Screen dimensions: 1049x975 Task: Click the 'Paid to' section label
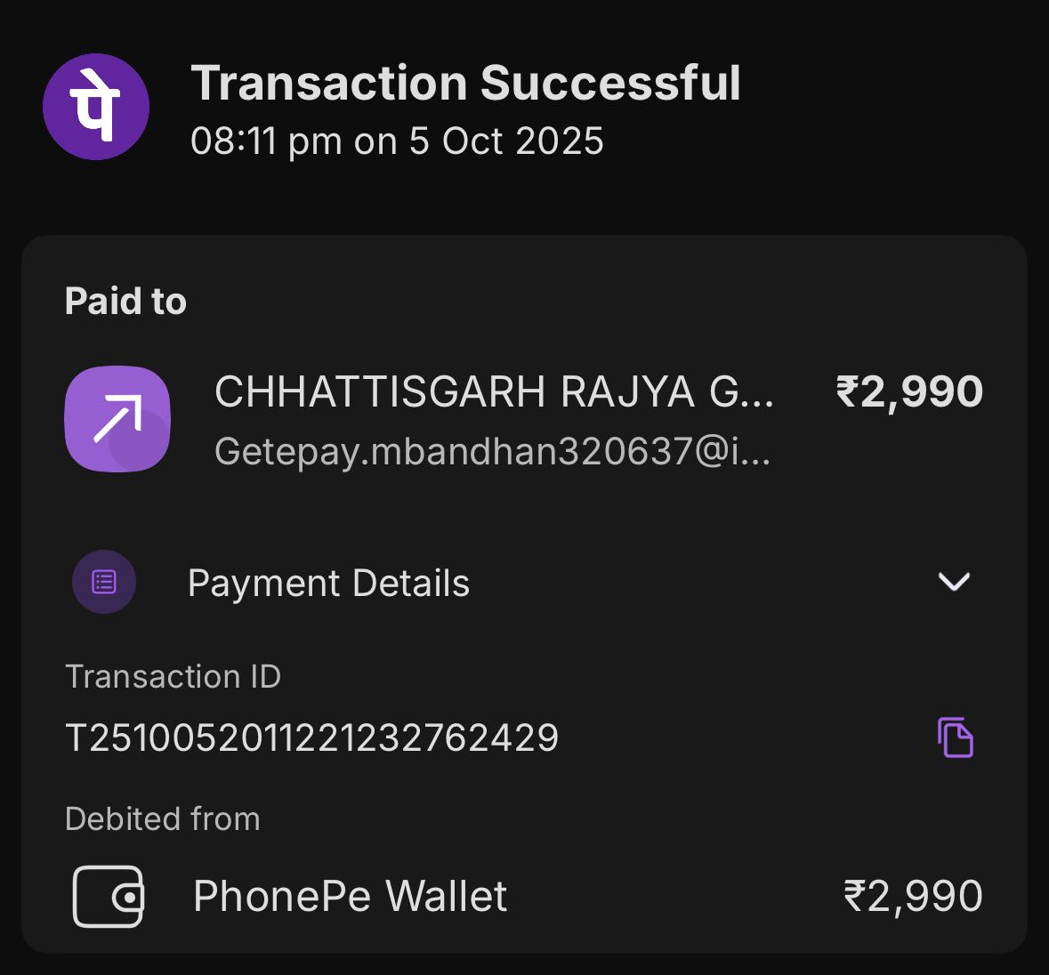click(x=125, y=302)
